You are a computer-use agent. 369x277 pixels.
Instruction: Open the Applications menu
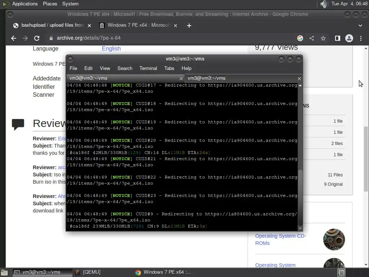pyautogui.click(x=25, y=4)
